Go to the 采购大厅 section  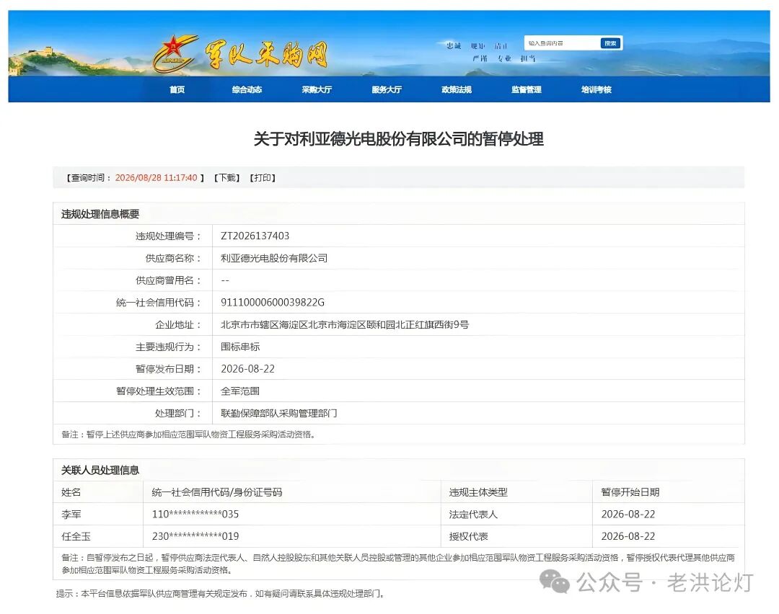coord(317,90)
